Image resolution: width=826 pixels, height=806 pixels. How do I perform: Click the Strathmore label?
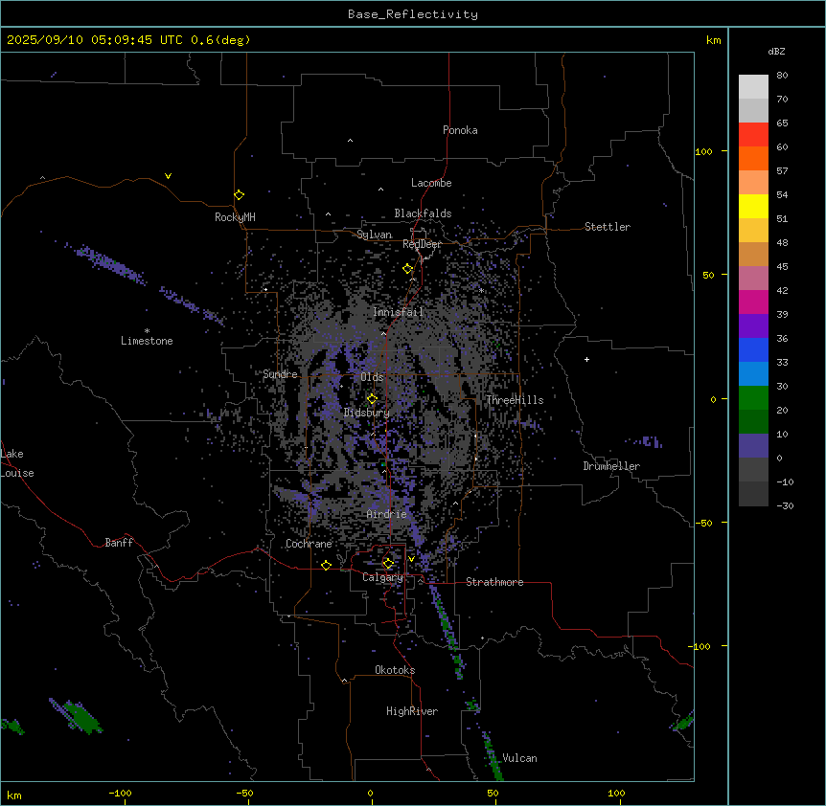(x=494, y=582)
